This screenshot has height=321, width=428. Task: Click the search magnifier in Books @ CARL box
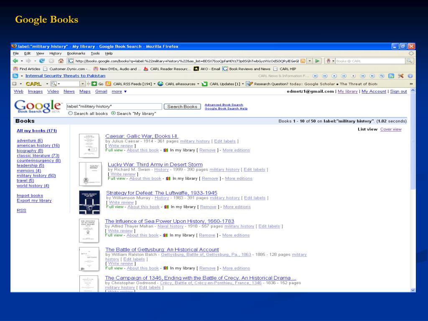point(409,61)
